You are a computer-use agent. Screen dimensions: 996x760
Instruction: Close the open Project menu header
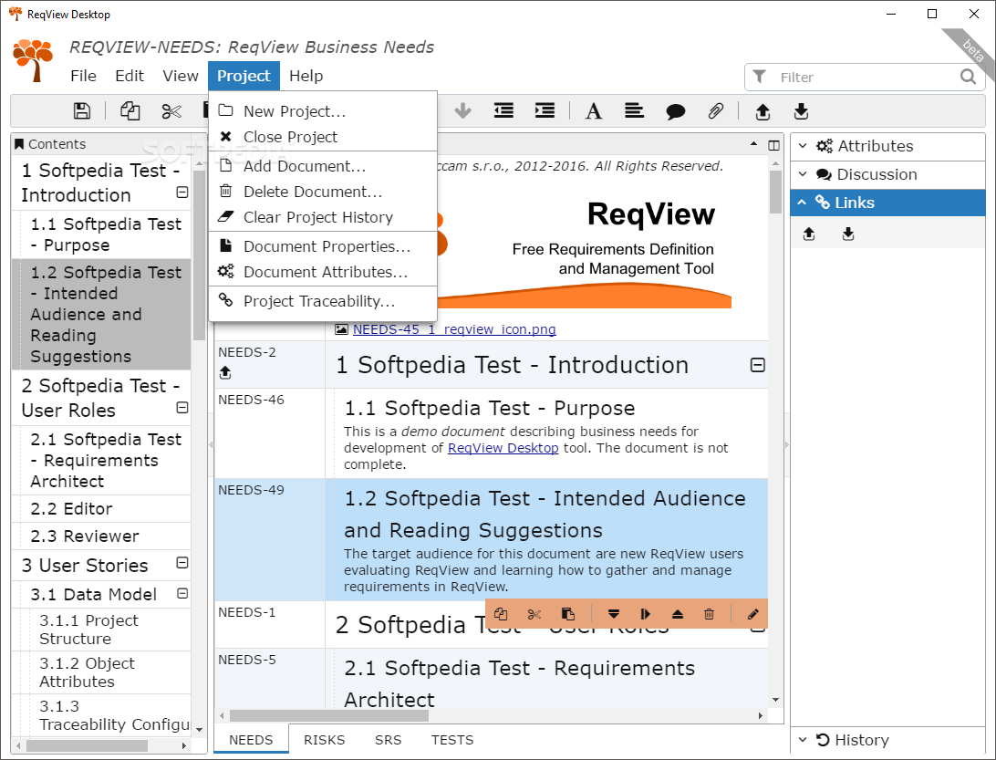(x=244, y=76)
